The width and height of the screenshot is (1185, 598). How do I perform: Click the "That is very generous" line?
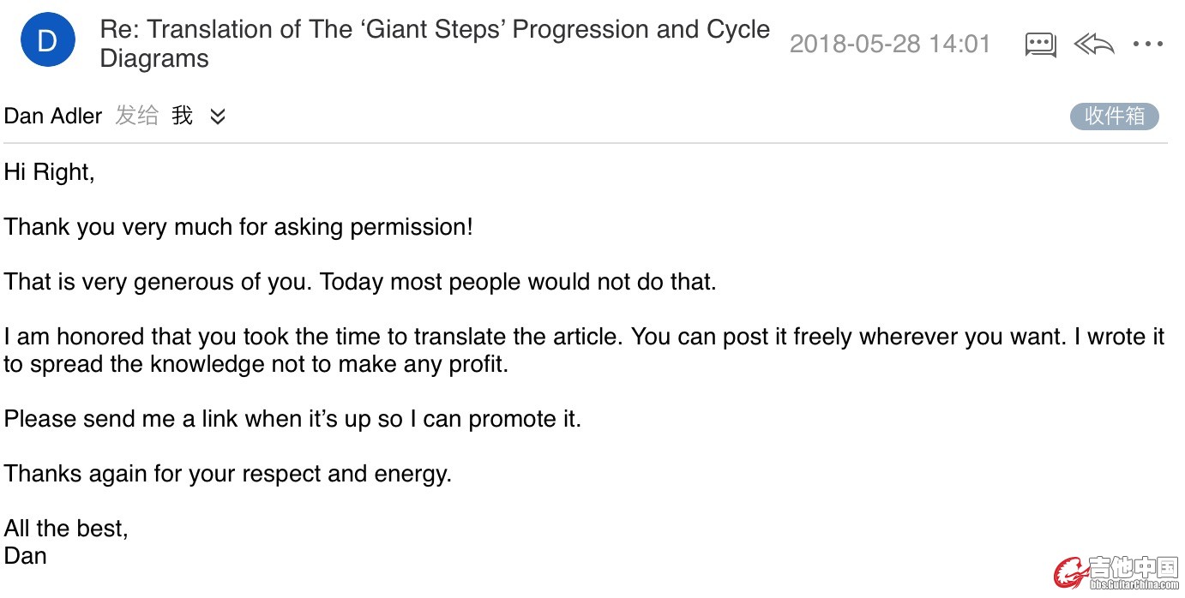coord(360,282)
